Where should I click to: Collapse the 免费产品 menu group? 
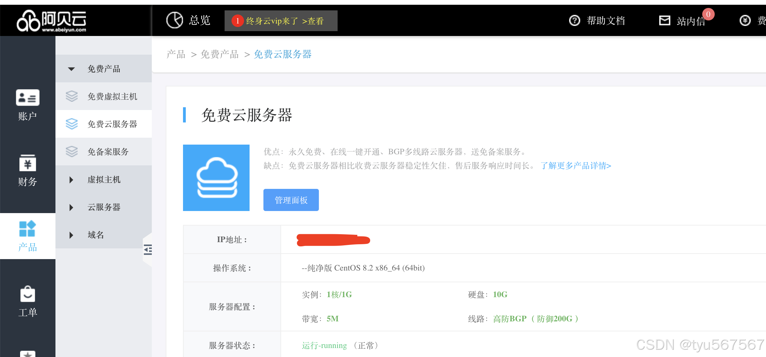104,68
